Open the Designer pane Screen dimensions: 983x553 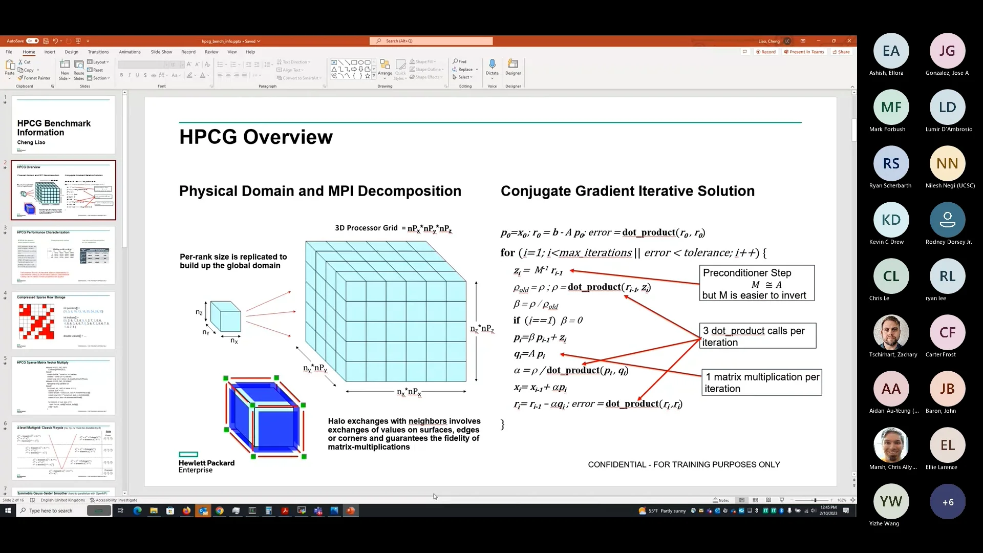tap(514, 68)
